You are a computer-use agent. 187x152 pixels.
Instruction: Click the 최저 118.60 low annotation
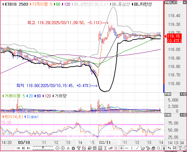pos(57,86)
